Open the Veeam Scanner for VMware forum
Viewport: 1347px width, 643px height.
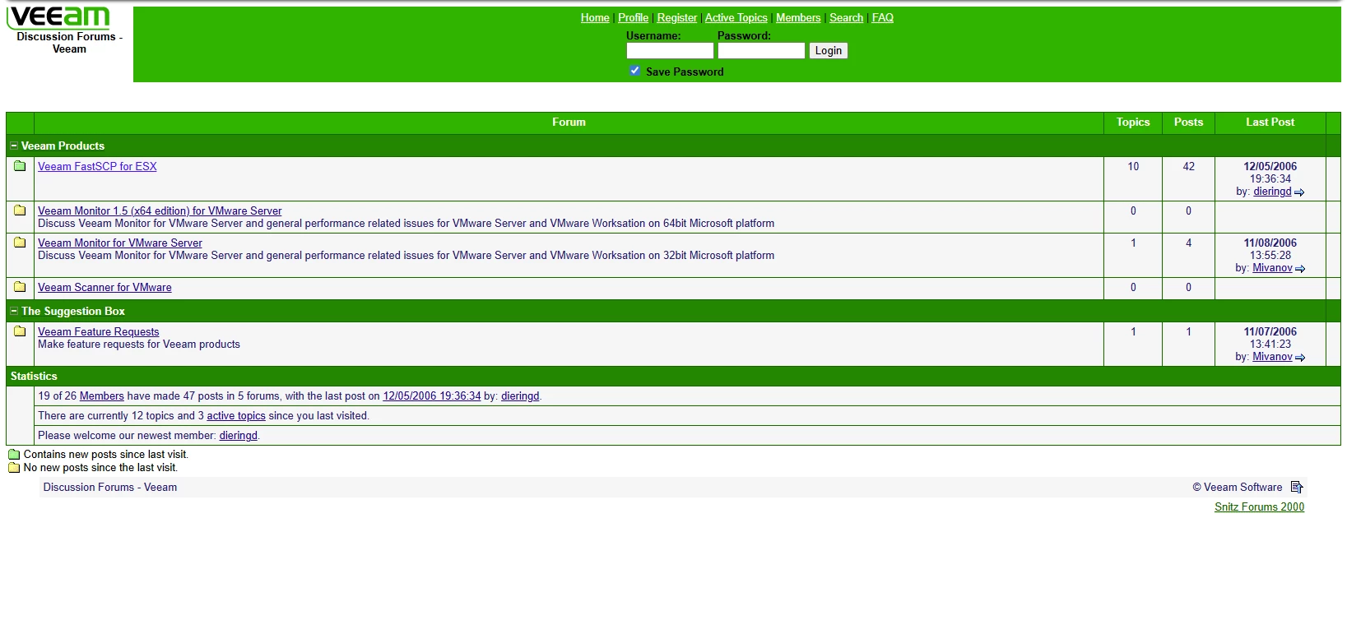pos(105,287)
